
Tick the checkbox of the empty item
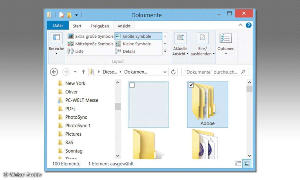pos(132,85)
